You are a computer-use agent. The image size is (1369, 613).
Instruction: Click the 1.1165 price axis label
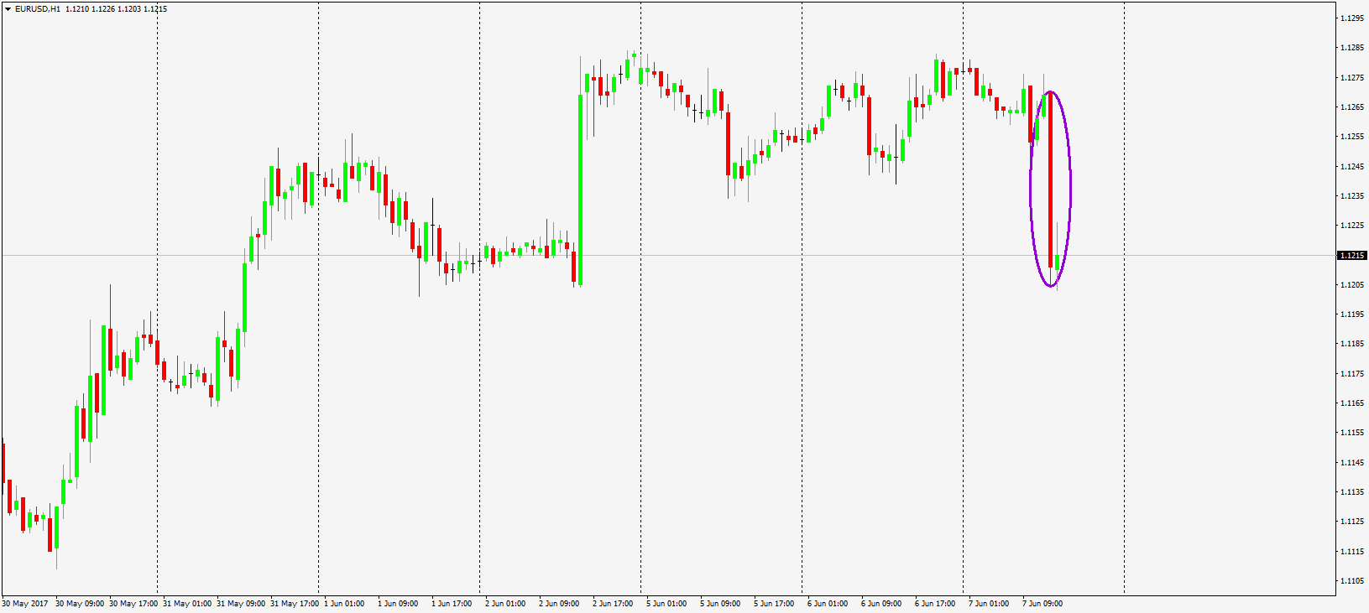click(1352, 403)
